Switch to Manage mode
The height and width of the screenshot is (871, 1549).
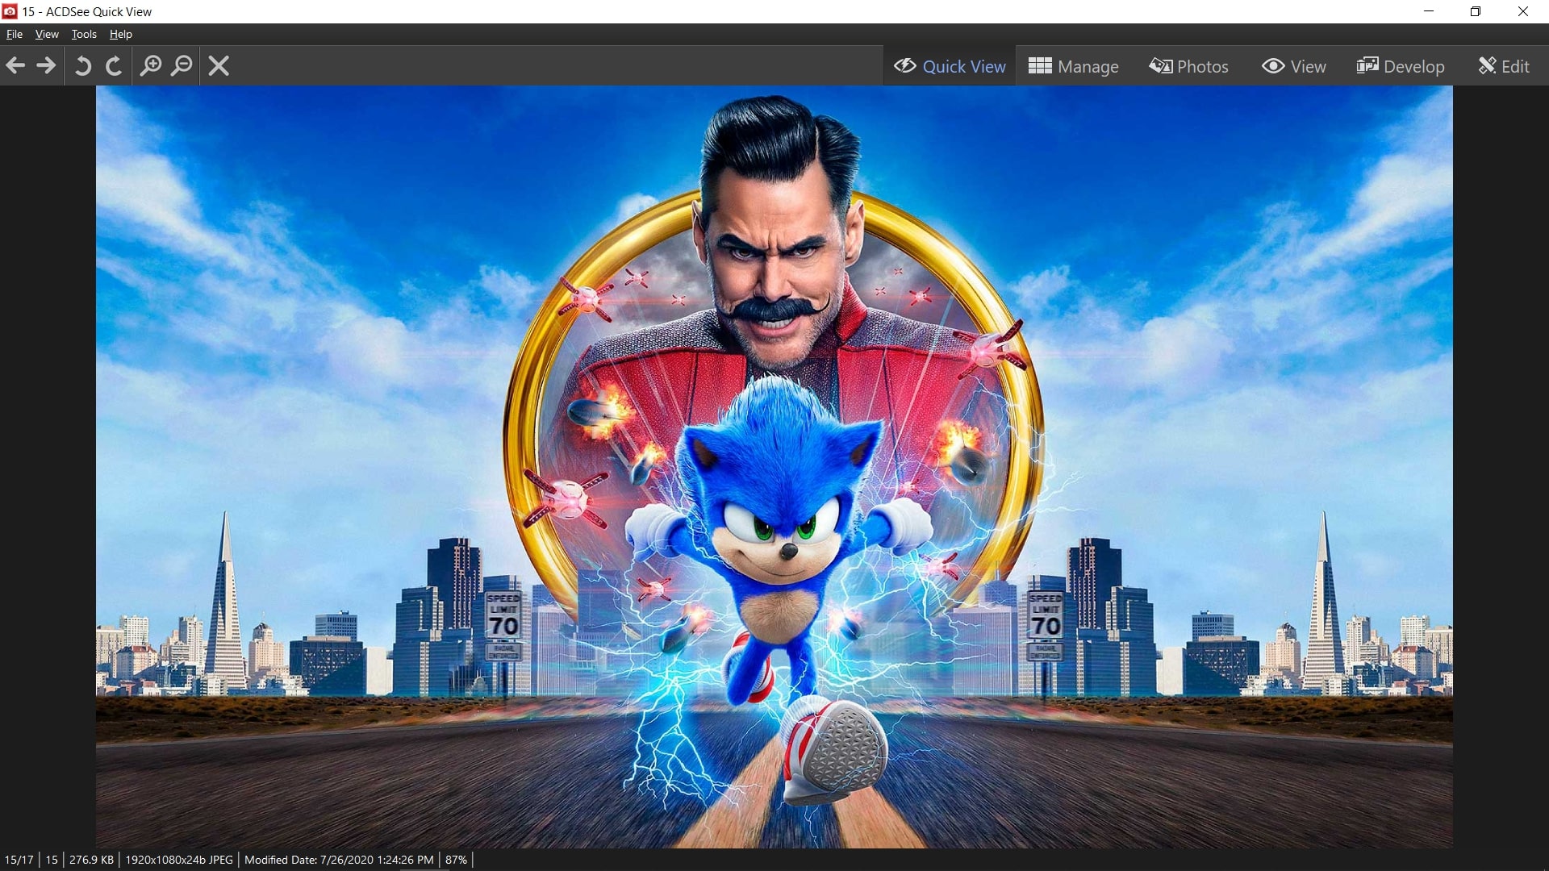click(x=1074, y=66)
